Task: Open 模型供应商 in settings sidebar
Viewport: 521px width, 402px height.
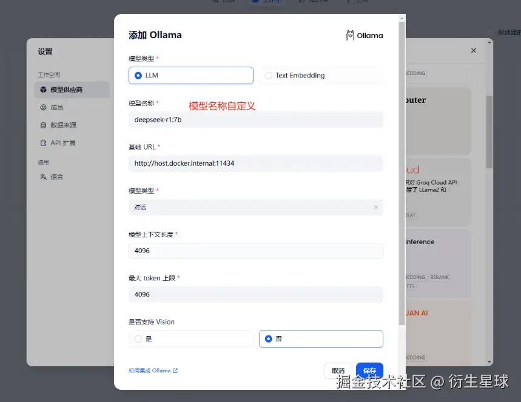Action: 72,90
